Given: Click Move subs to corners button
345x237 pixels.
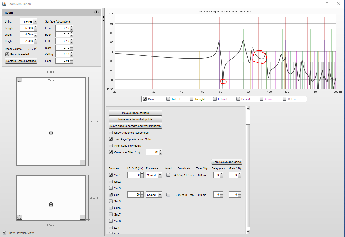Looking at the screenshot, I should pyautogui.click(x=136, y=113).
